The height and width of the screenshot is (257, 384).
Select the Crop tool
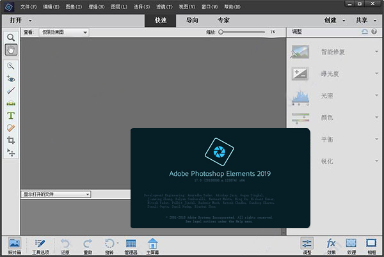point(11,140)
